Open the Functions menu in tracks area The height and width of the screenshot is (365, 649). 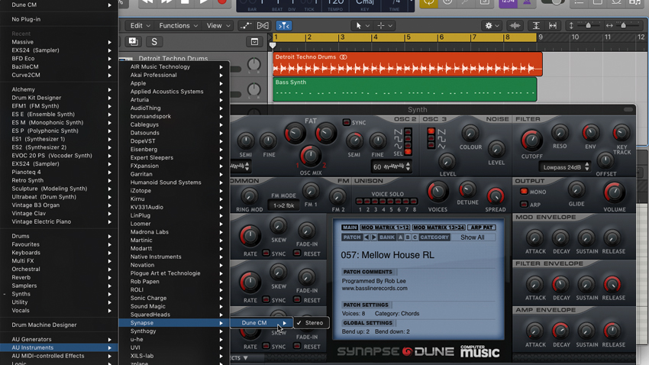click(x=179, y=26)
